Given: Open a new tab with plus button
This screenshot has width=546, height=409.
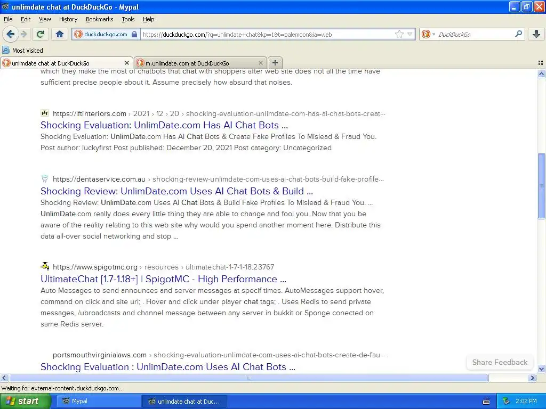Looking at the screenshot, I should (275, 63).
